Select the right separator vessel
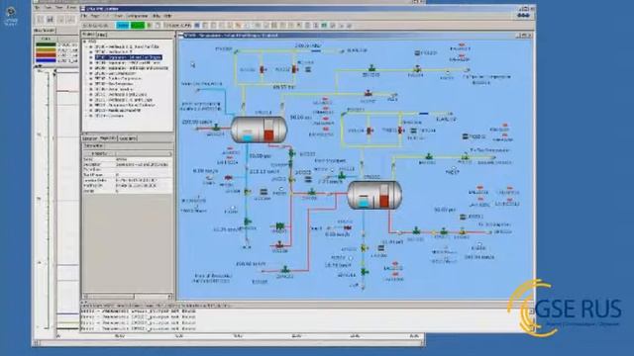Viewport: 634px width, 356px height. [374, 195]
